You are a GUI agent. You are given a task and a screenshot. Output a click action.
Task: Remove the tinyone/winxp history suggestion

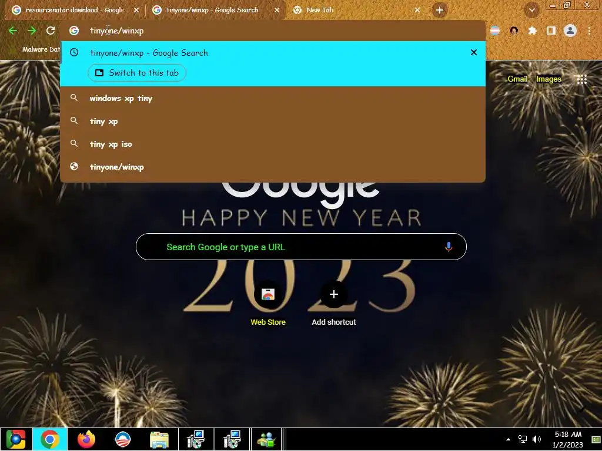pos(474,52)
